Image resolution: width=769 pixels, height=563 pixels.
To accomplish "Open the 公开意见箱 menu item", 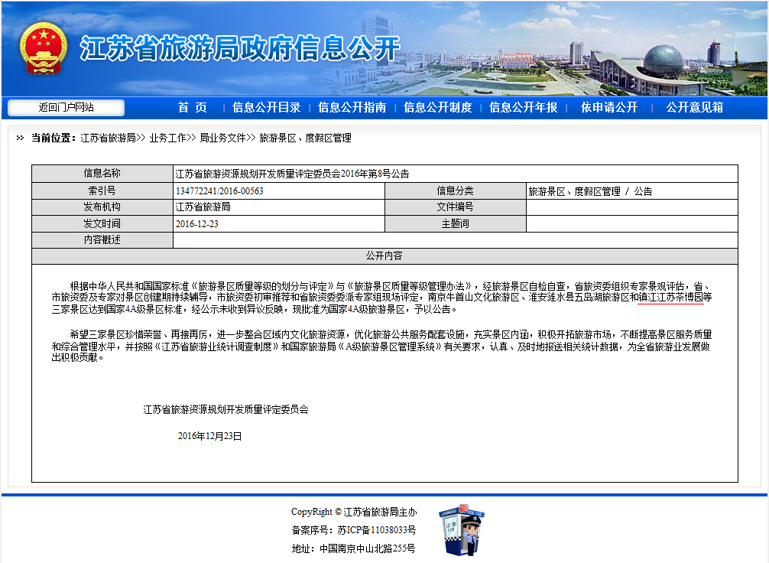I will 694,108.
